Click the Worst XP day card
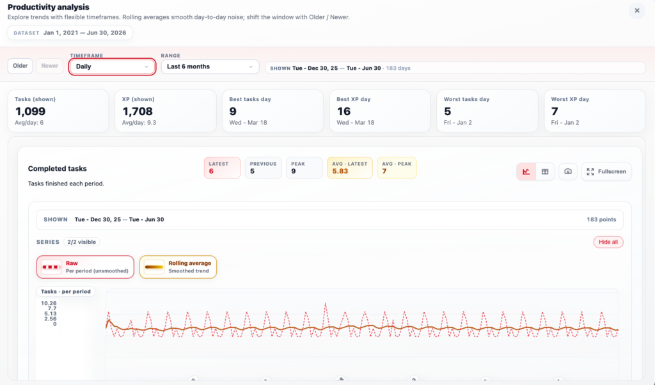The image size is (655, 385). click(594, 111)
